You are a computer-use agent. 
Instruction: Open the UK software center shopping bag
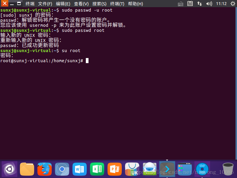(x=132, y=169)
